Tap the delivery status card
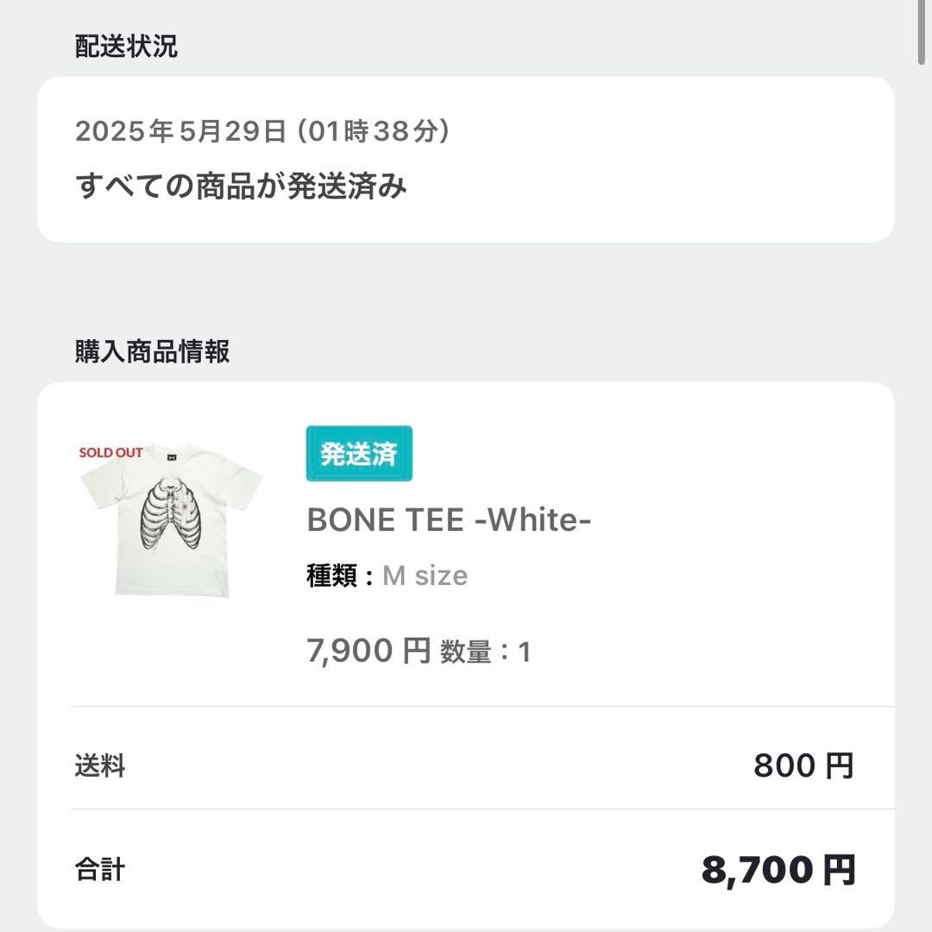 tap(466, 160)
